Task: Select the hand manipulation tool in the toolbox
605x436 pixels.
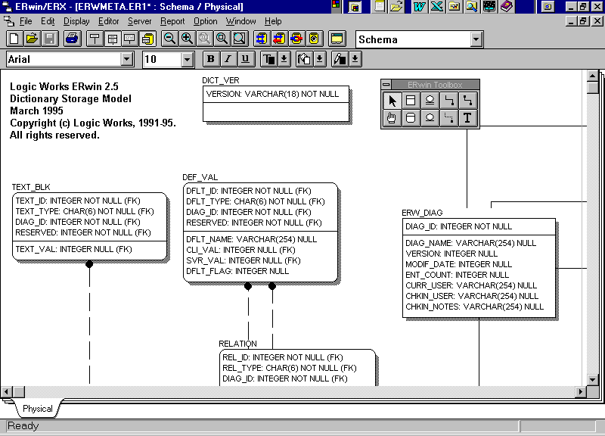Action: tap(392, 117)
